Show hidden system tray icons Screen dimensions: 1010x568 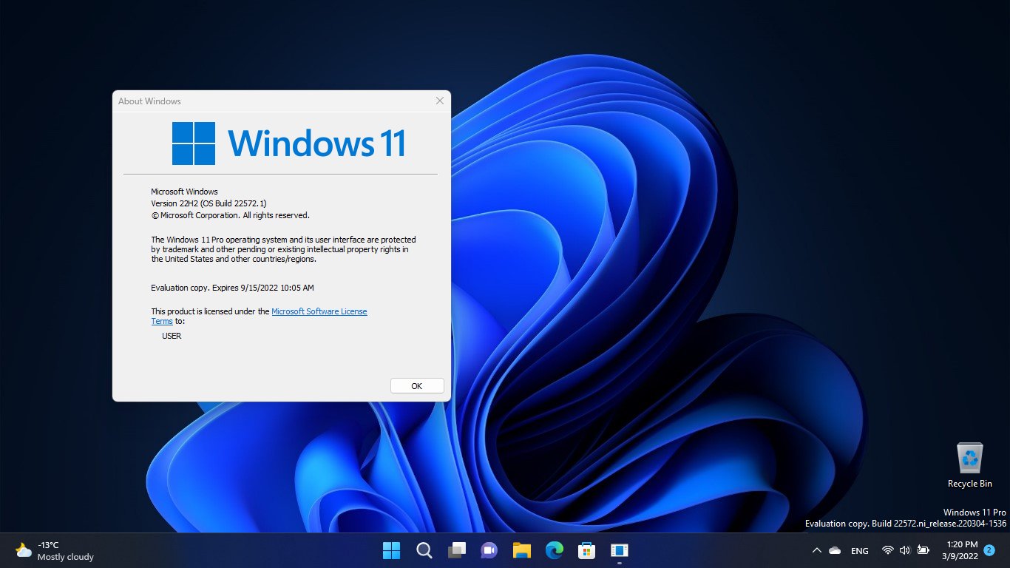(x=817, y=550)
